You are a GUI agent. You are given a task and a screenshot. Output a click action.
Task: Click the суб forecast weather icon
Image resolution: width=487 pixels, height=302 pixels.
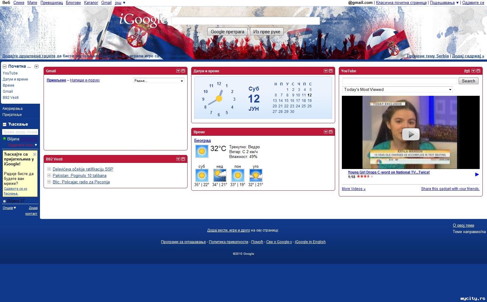coord(202,175)
